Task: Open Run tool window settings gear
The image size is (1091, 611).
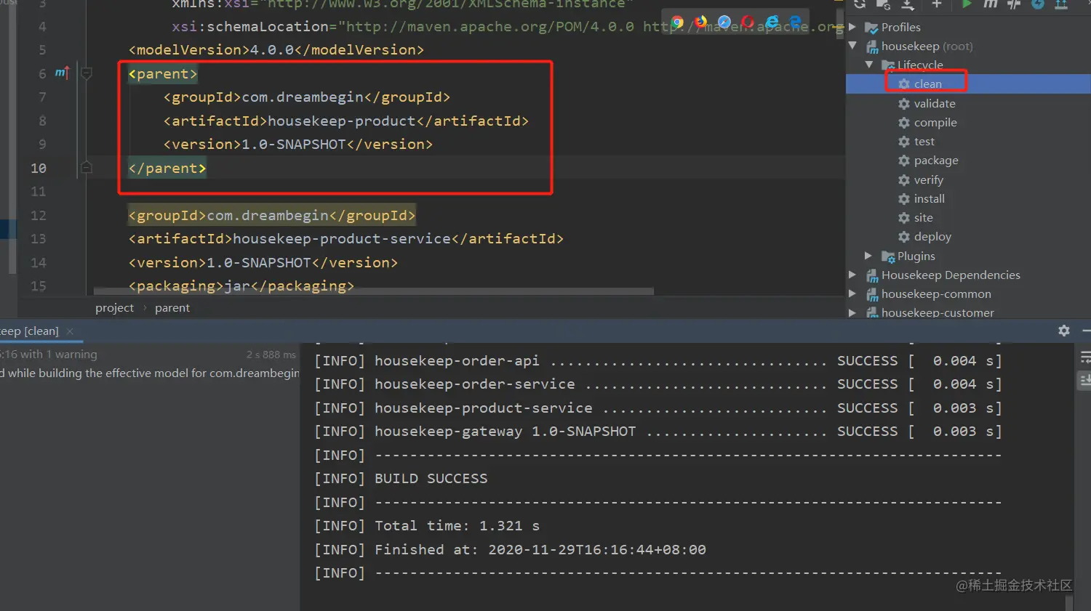Action: (x=1064, y=331)
